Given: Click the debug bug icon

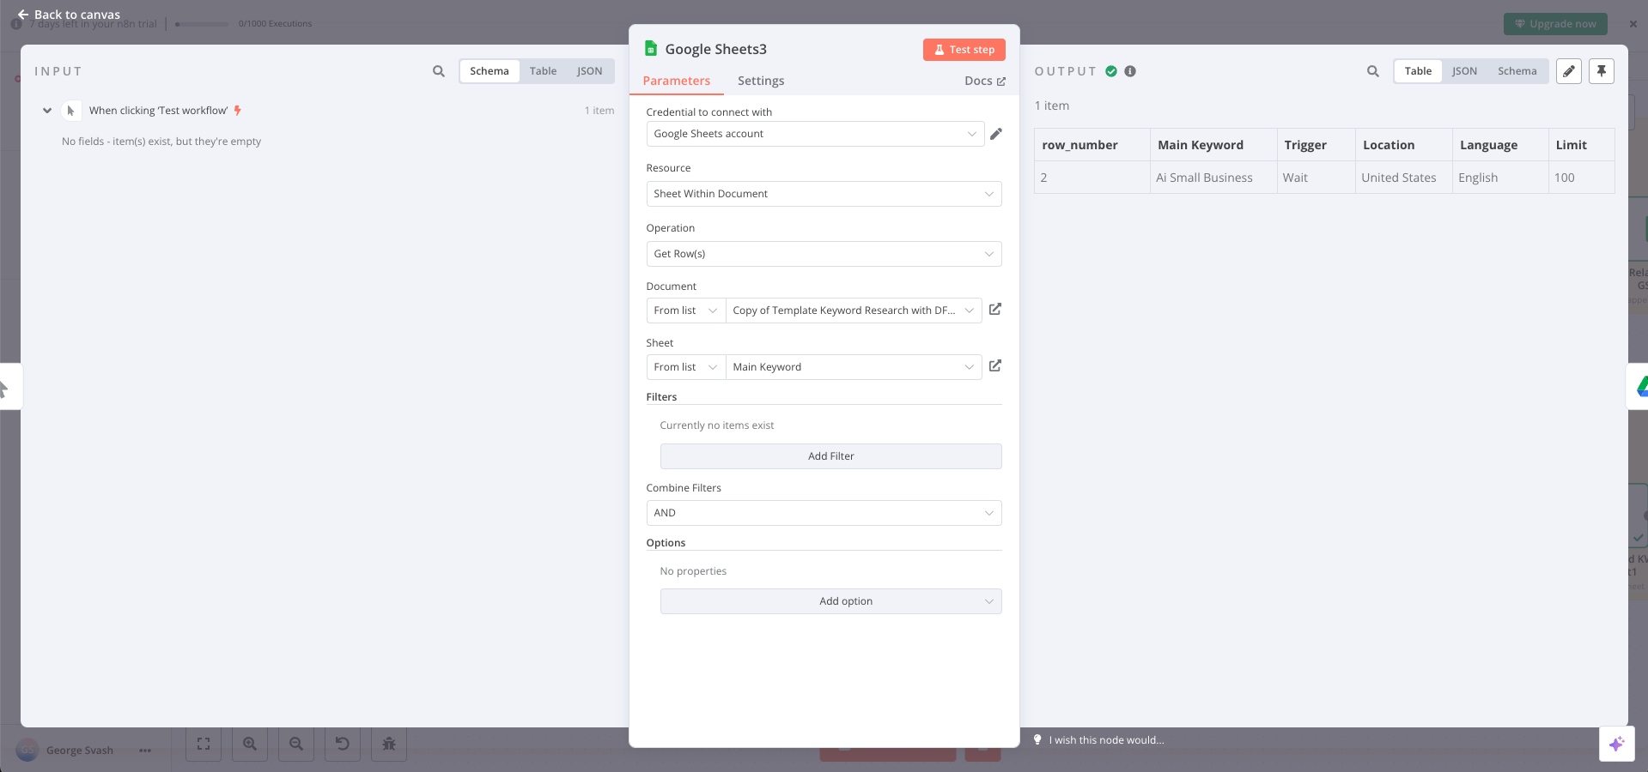Looking at the screenshot, I should coord(389,744).
